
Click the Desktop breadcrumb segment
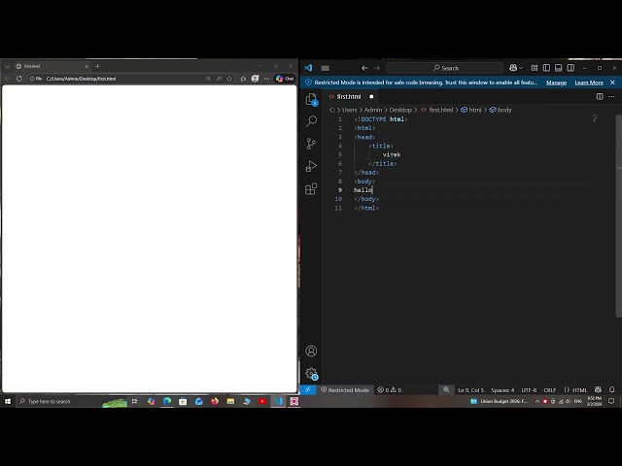pyautogui.click(x=399, y=110)
